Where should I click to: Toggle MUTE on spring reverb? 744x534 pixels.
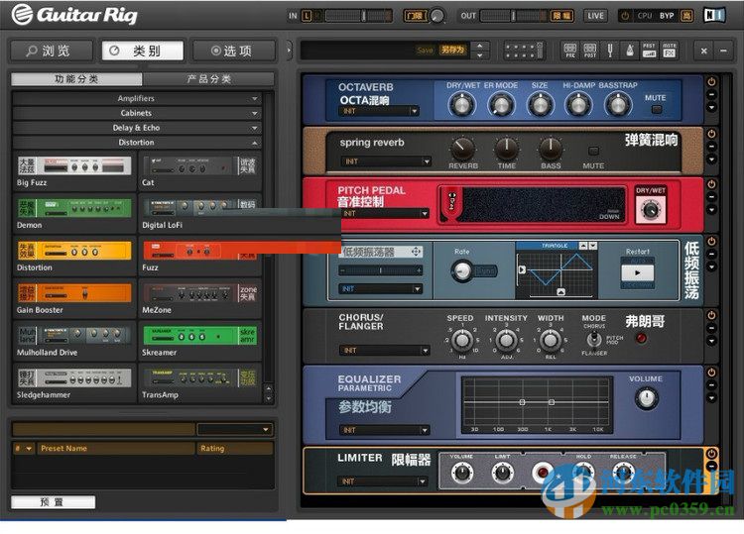tap(593, 151)
